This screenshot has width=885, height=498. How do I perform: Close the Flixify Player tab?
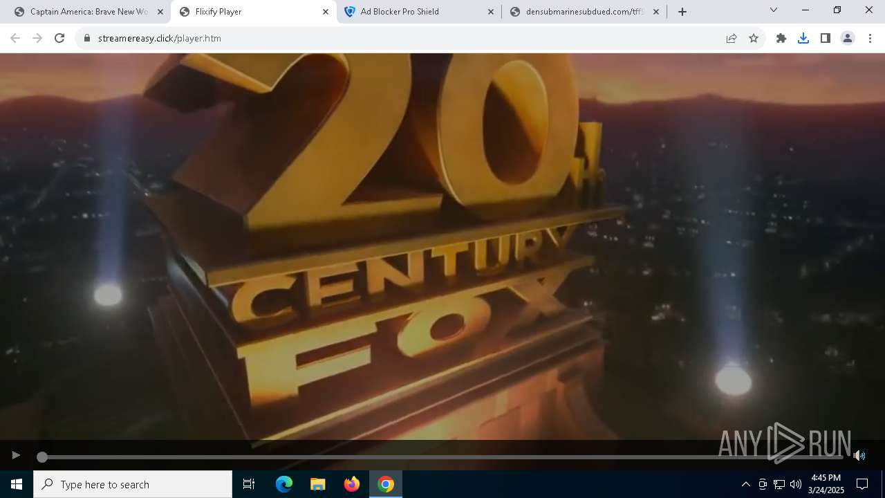coord(326,12)
